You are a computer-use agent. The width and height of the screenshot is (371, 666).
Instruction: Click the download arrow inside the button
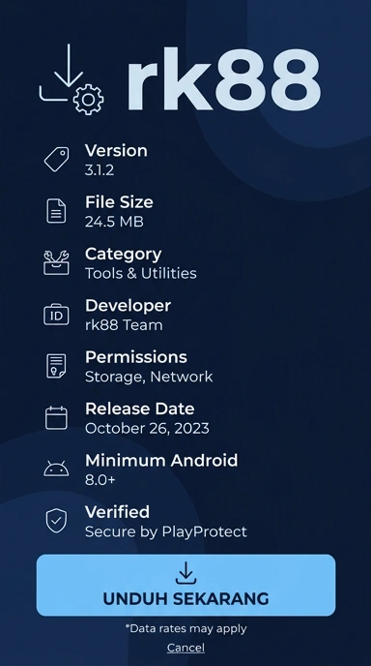click(x=185, y=573)
